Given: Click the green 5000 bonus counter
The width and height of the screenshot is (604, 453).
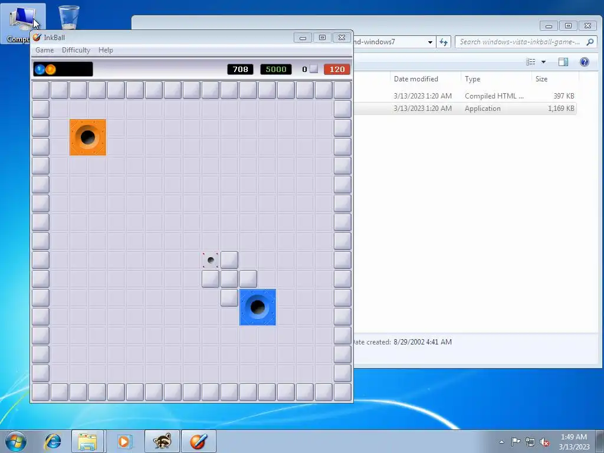Looking at the screenshot, I should (276, 70).
